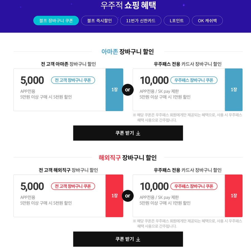Screen dimensions: 251x250
Task: Click the red 1장 stub on 해외직구 5,000 coupon
Action: 114,196
